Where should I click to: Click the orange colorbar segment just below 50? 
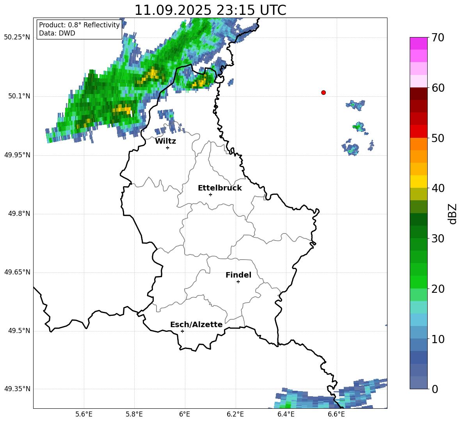click(418, 144)
